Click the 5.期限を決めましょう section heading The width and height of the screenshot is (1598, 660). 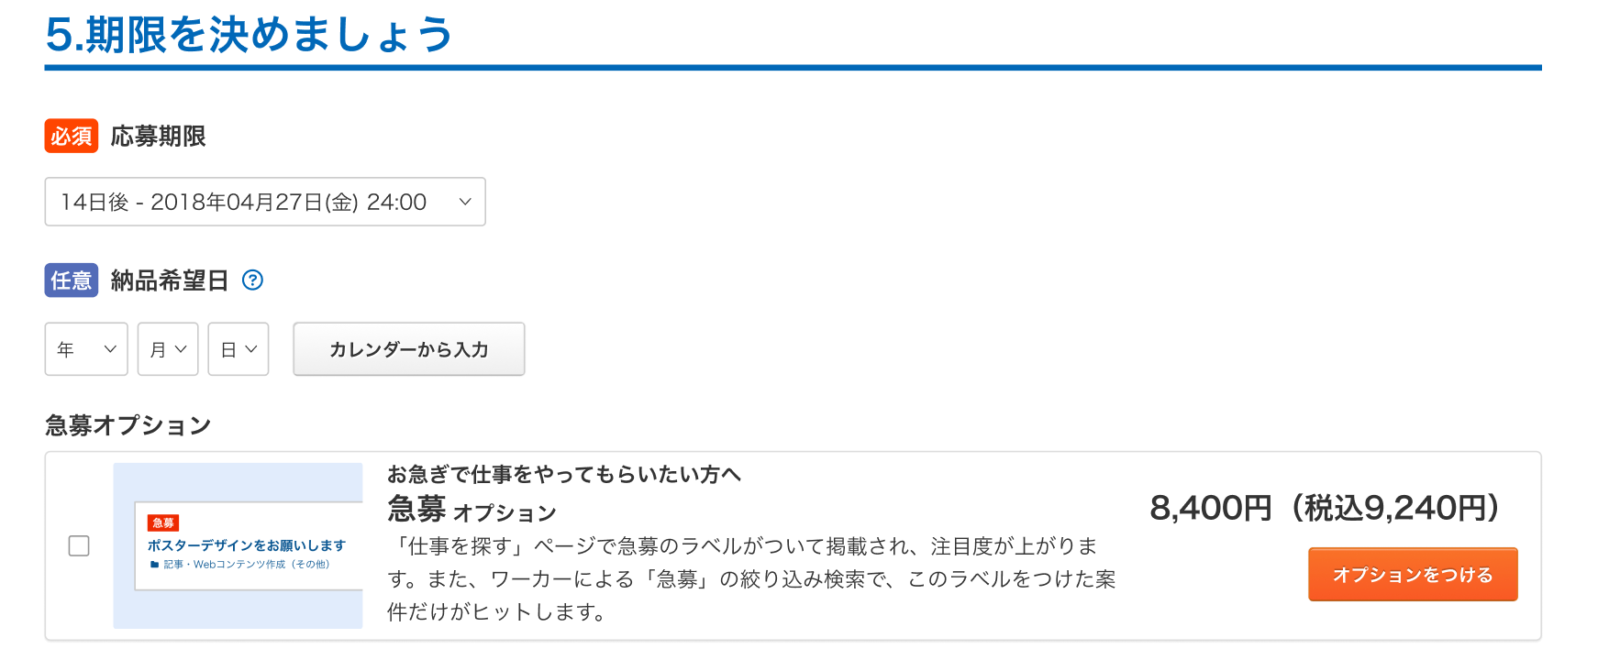coord(249,35)
